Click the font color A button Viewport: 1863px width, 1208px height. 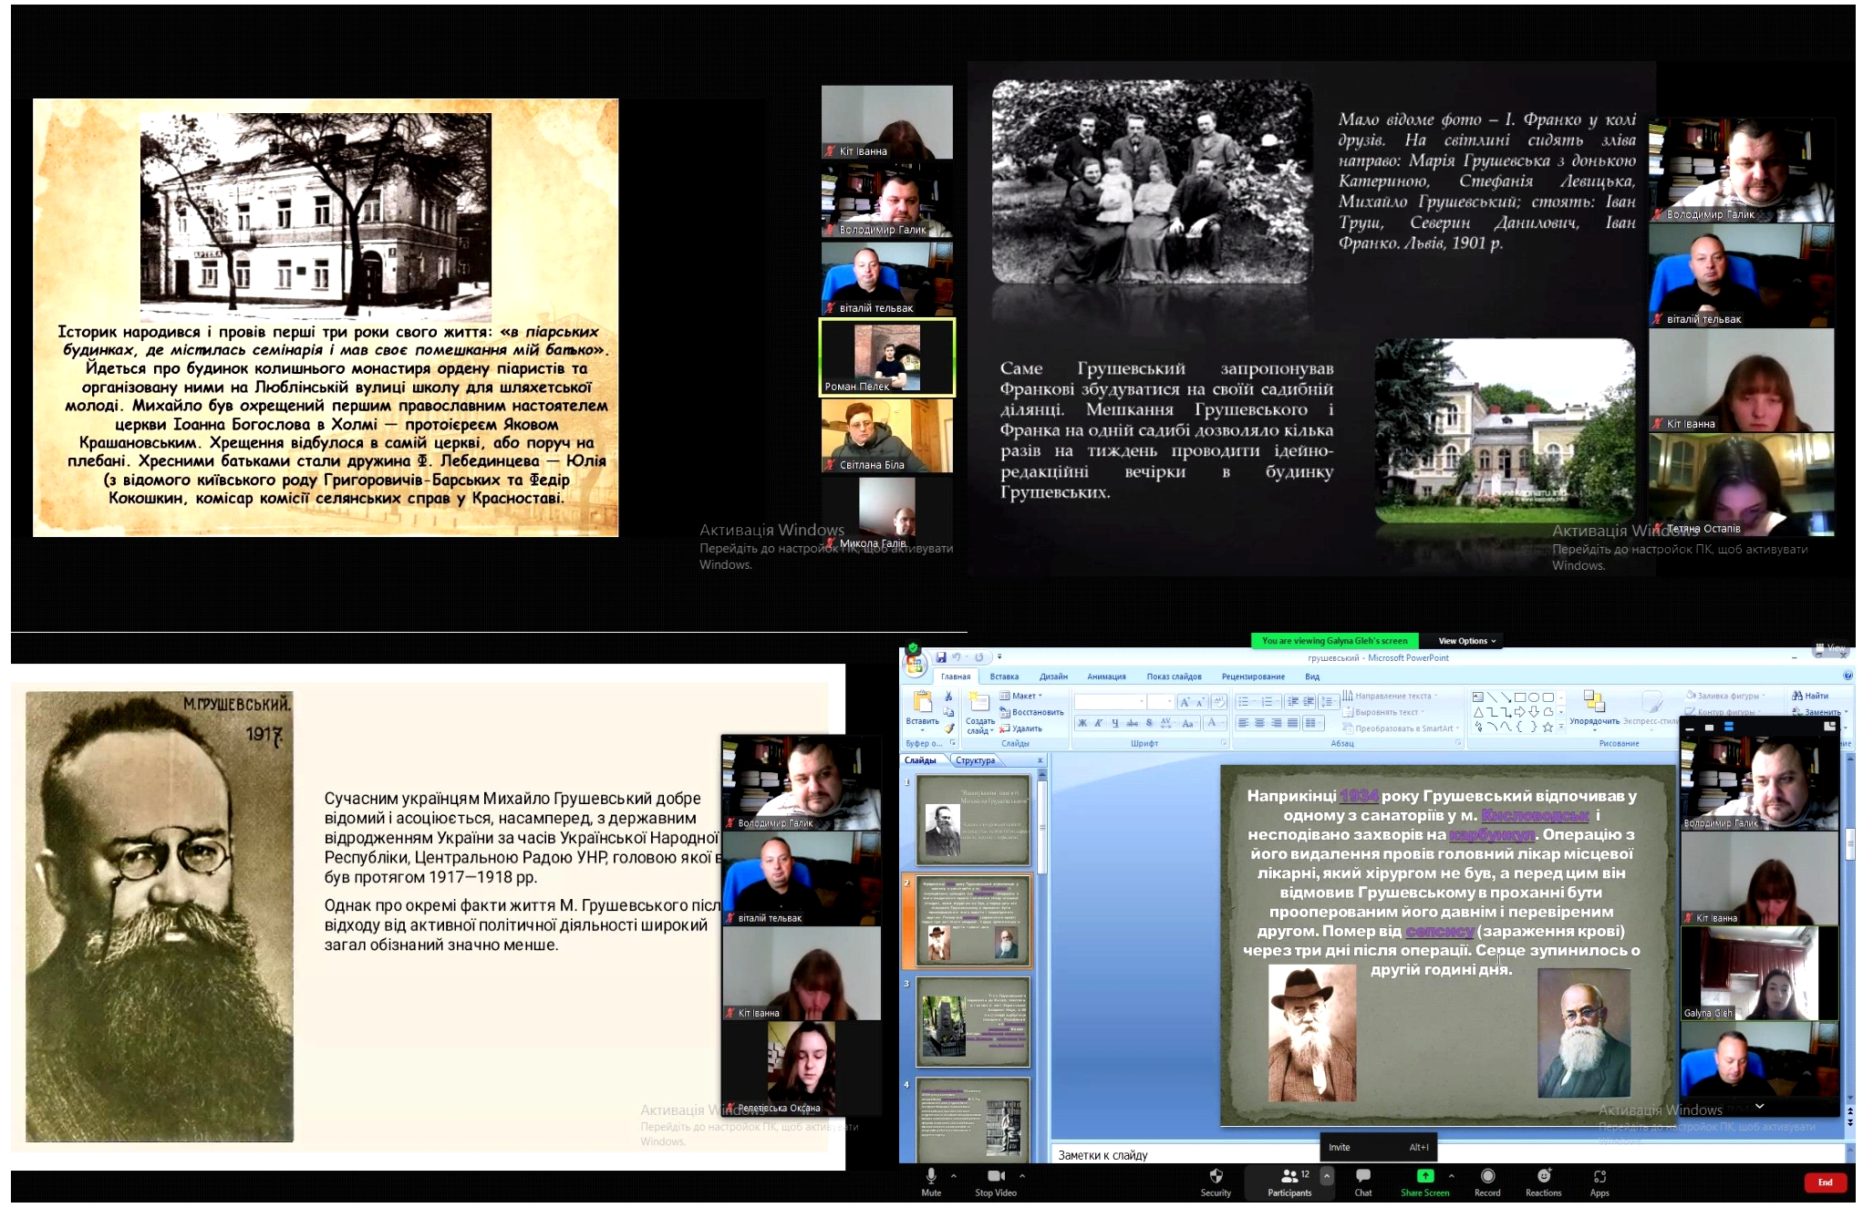point(1212,723)
